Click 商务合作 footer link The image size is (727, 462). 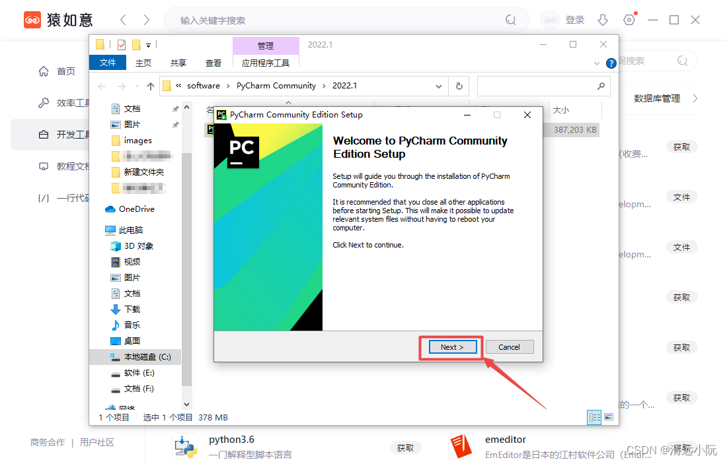pyautogui.click(x=48, y=442)
